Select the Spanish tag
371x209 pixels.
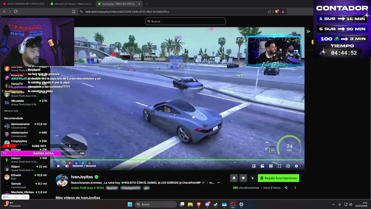pyautogui.click(x=112, y=188)
